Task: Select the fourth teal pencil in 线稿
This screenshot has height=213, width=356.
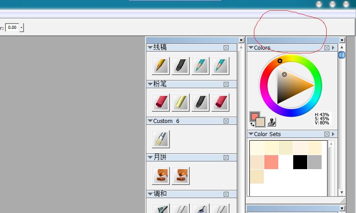Action: tap(220, 66)
